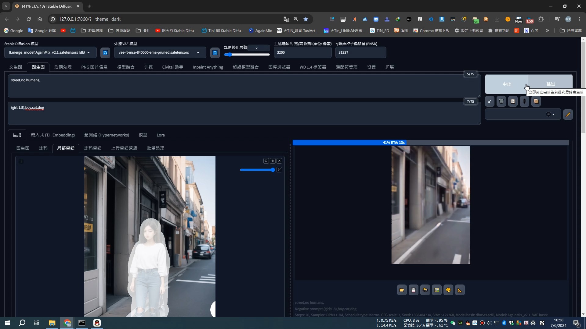Click the triangle ruler send-to-extras icon
The image size is (586, 329).
460,290
